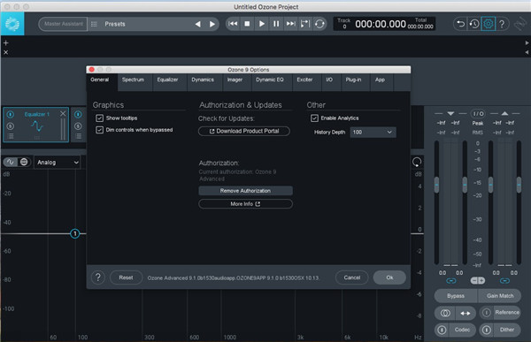This screenshot has height=342, width=531.
Task: Click the I/O meter button
Action: click(478, 114)
